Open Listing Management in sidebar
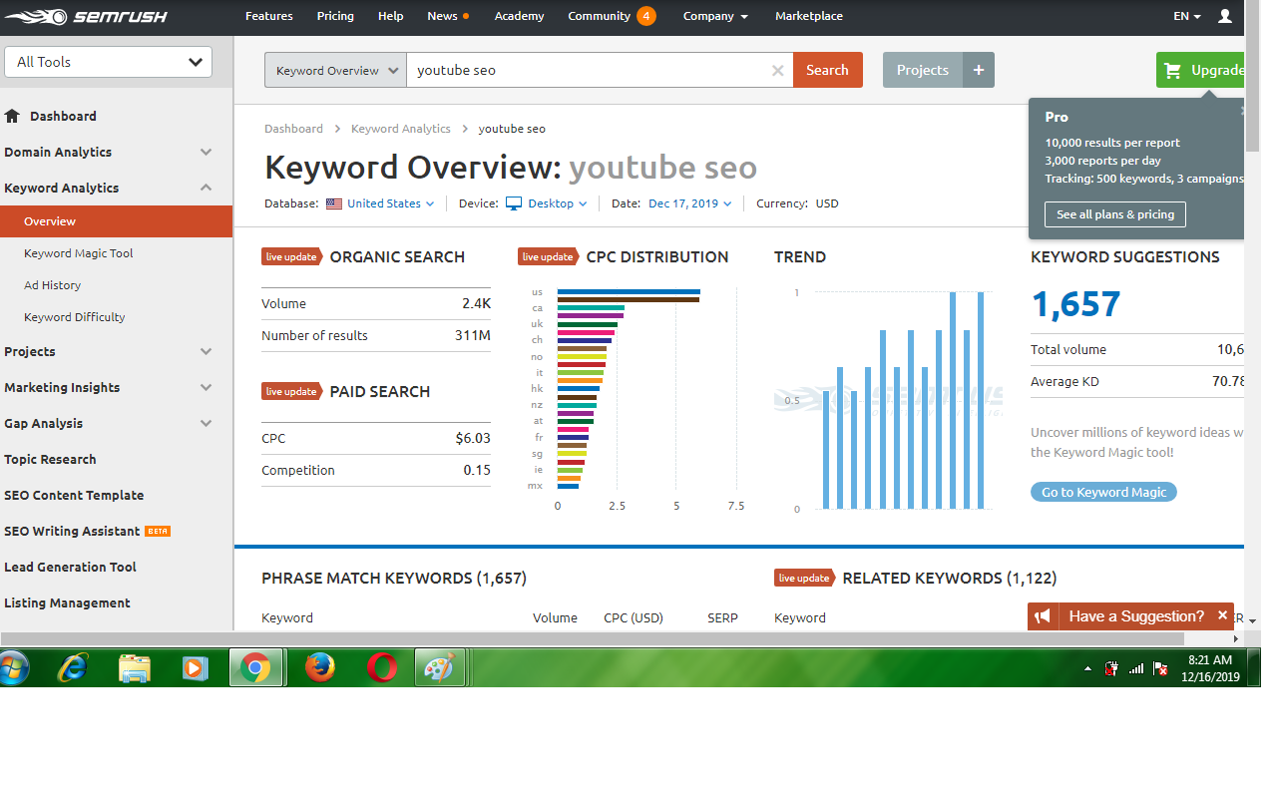 click(67, 602)
